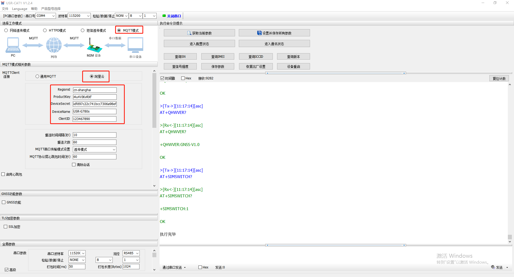Screen dimensions: 514x277
Task: Click the serial device monitor icon
Action: 135,45
